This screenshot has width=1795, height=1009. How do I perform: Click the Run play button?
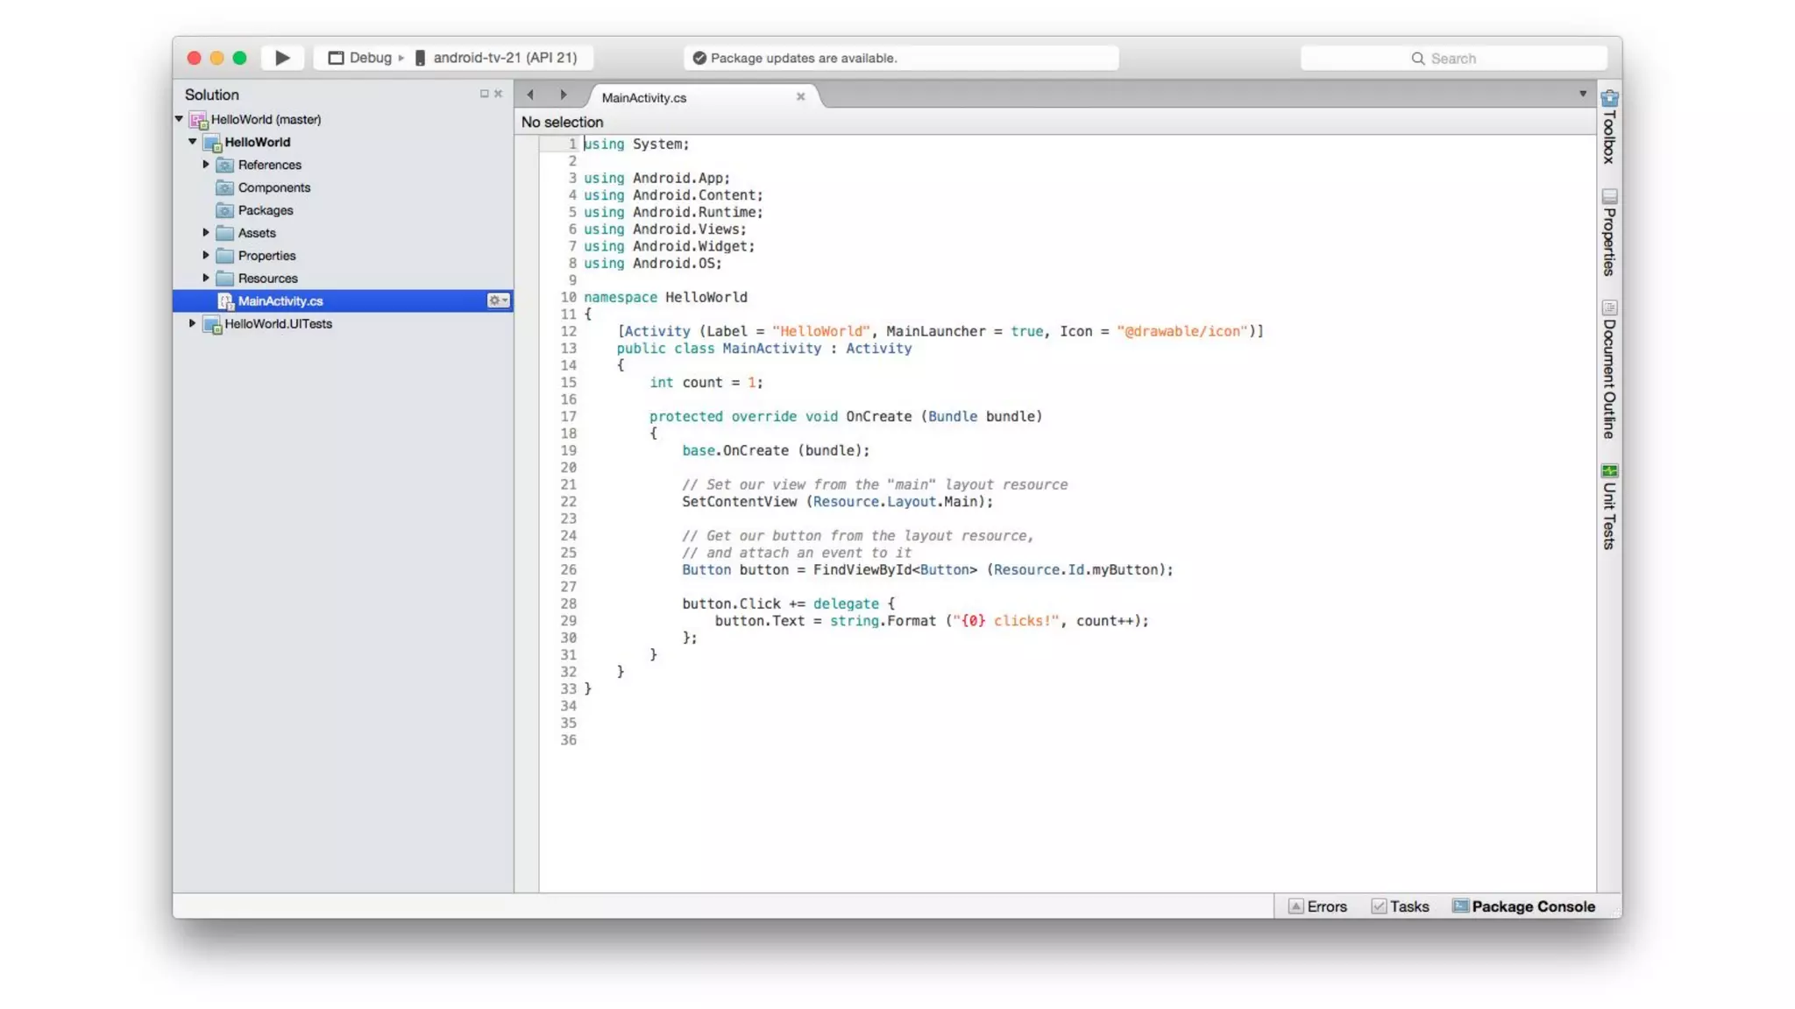[x=282, y=58]
